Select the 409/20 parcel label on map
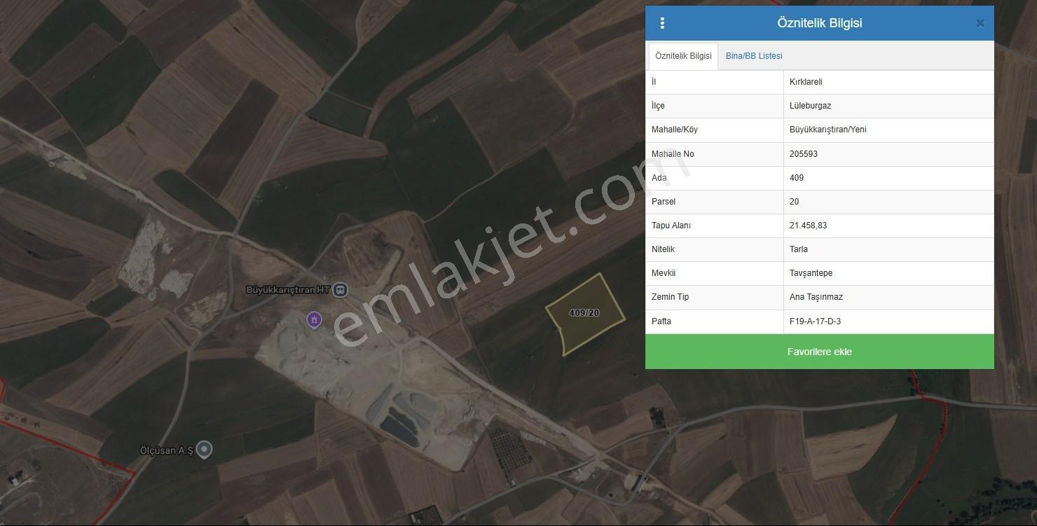Image resolution: width=1037 pixels, height=526 pixels. (x=584, y=313)
